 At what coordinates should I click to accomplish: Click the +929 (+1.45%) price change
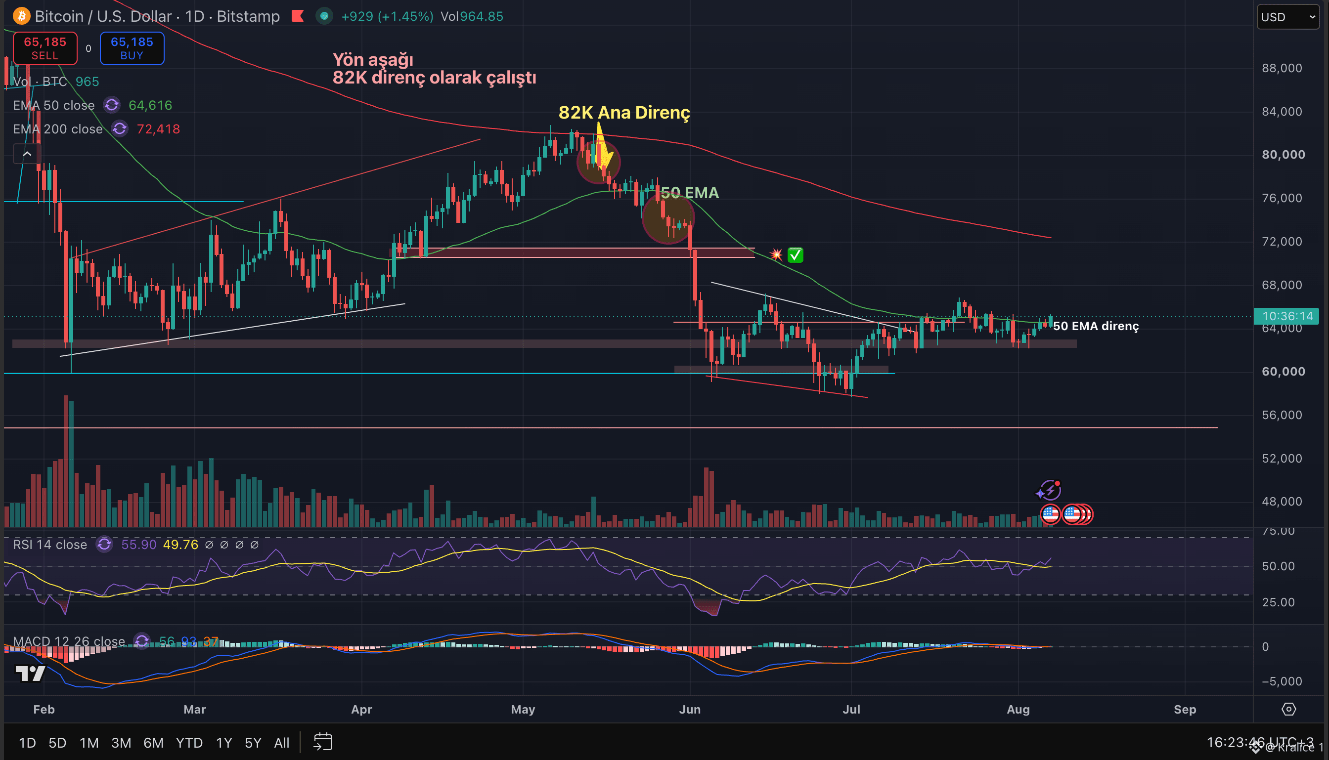tap(387, 16)
